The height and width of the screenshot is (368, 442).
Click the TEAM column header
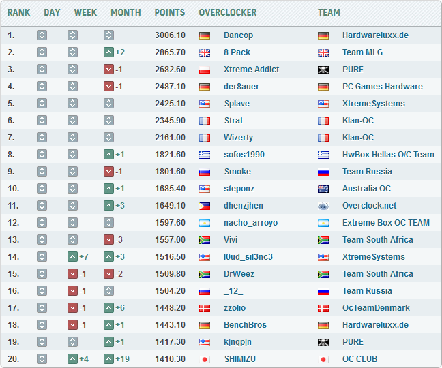(329, 12)
